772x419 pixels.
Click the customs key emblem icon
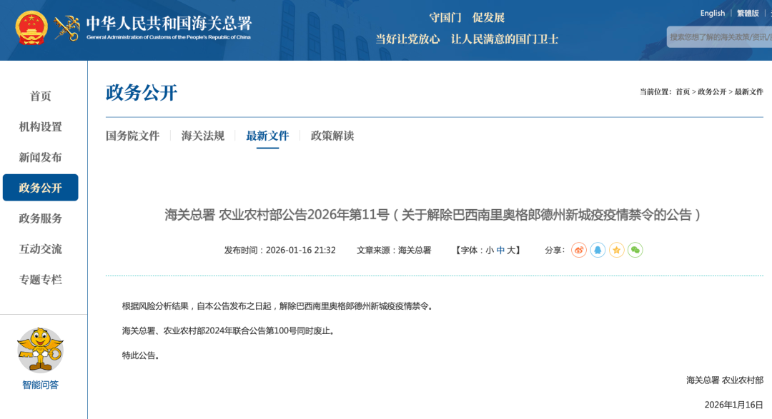[66, 28]
